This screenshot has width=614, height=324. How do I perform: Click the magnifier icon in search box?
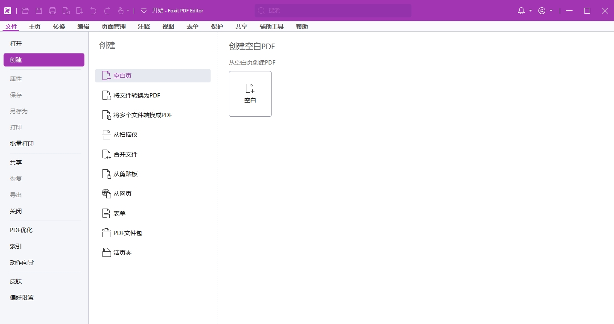(x=262, y=11)
